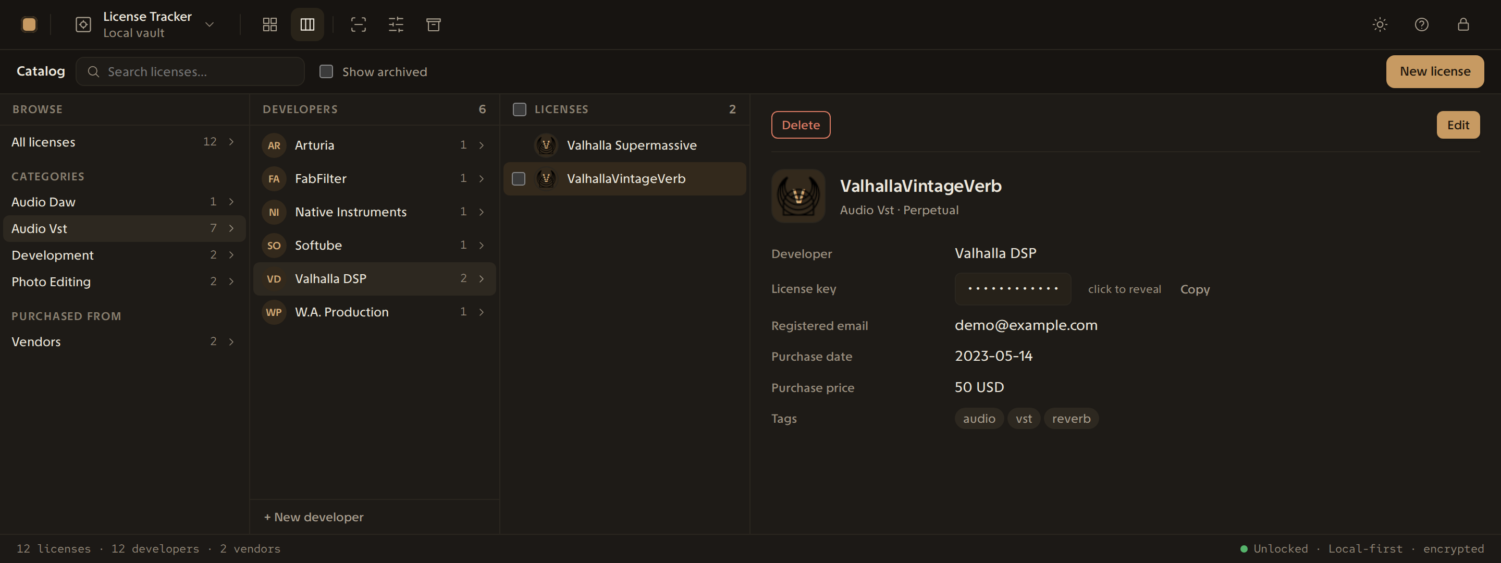
Task: Click the WP avatar for W.A. Production
Action: [x=274, y=312]
